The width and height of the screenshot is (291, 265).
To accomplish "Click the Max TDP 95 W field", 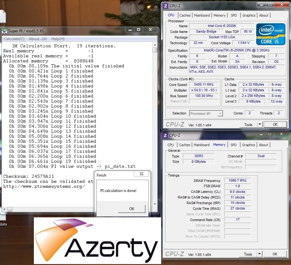I will point(248,31).
